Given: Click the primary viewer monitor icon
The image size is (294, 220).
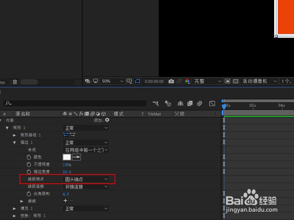Looking at the screenshot, I should (96, 81).
